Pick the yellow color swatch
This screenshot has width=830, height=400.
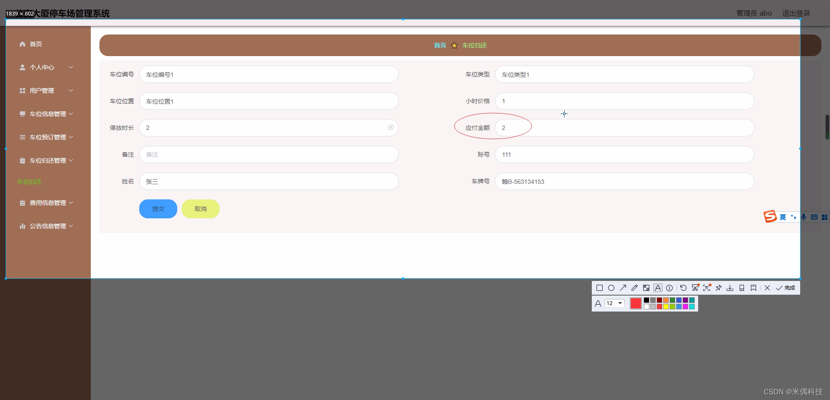666,306
